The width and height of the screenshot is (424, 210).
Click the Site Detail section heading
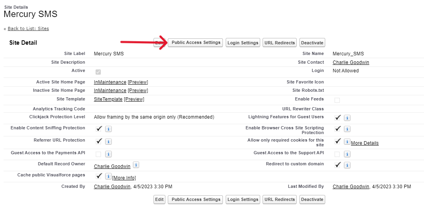pyautogui.click(x=23, y=43)
